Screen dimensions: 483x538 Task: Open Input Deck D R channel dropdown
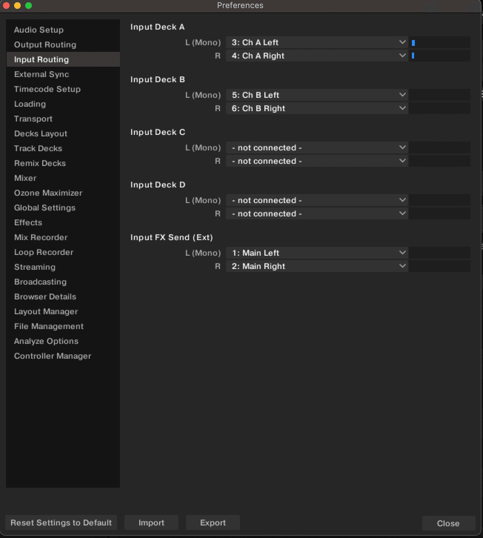pos(317,213)
